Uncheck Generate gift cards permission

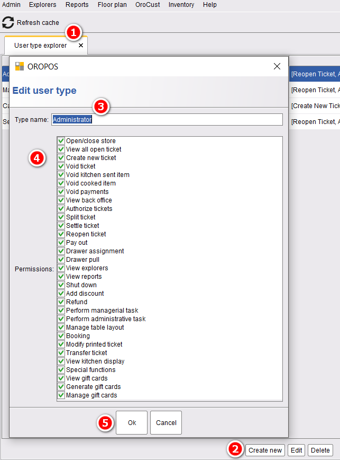coord(61,387)
